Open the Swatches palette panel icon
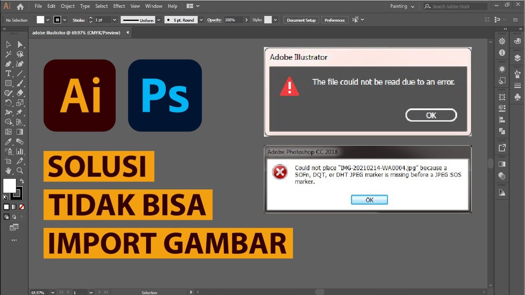The image size is (525, 295). click(x=517, y=41)
